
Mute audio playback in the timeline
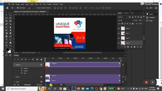pos(29,59)
